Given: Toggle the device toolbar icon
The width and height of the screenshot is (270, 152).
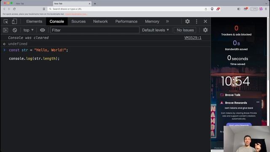Looking at the screenshot, I should [x=14, y=22].
